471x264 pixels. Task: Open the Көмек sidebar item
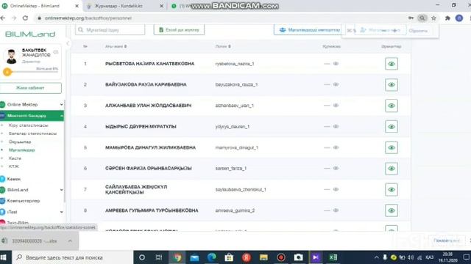click(x=13, y=179)
